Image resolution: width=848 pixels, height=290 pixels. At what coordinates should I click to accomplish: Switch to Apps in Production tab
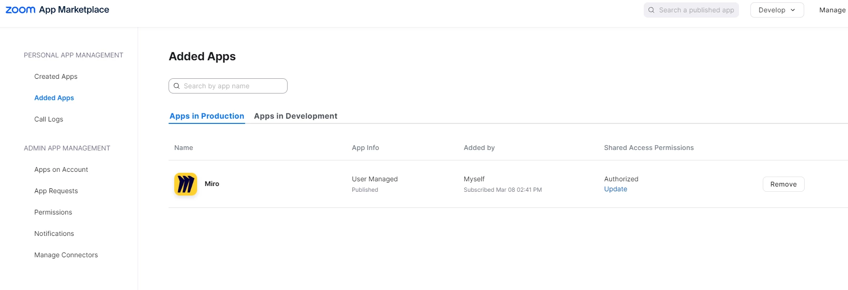click(x=207, y=116)
